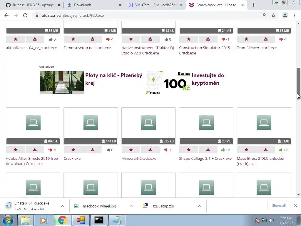Open the Mass Effect 2 file thumbnail

[264, 126]
